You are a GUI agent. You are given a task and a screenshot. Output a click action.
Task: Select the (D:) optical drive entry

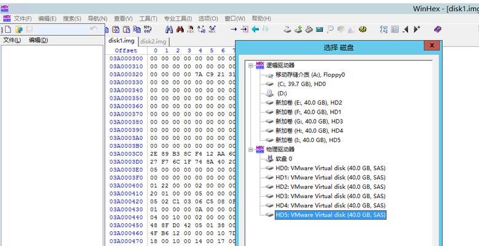click(282, 93)
